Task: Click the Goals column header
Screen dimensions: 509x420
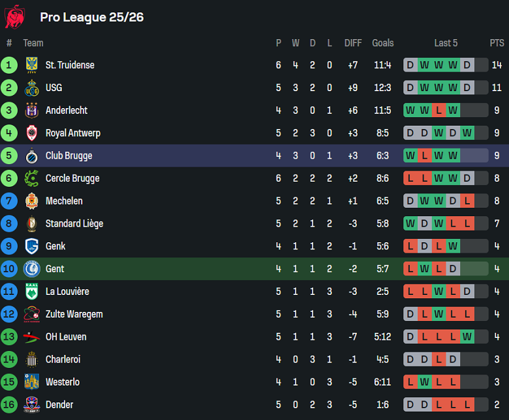Action: [x=382, y=43]
